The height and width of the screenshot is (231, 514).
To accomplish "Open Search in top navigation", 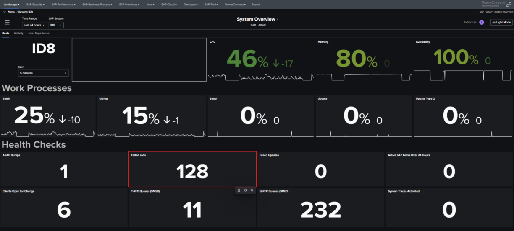I will 256,4.
